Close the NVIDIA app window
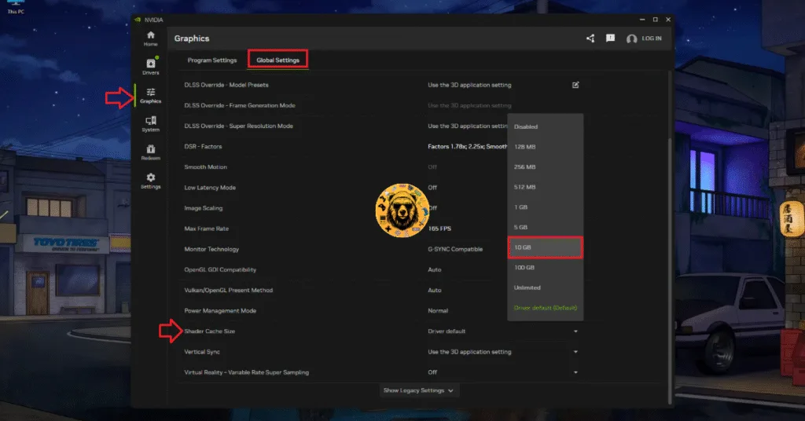The image size is (805, 421). pyautogui.click(x=668, y=20)
